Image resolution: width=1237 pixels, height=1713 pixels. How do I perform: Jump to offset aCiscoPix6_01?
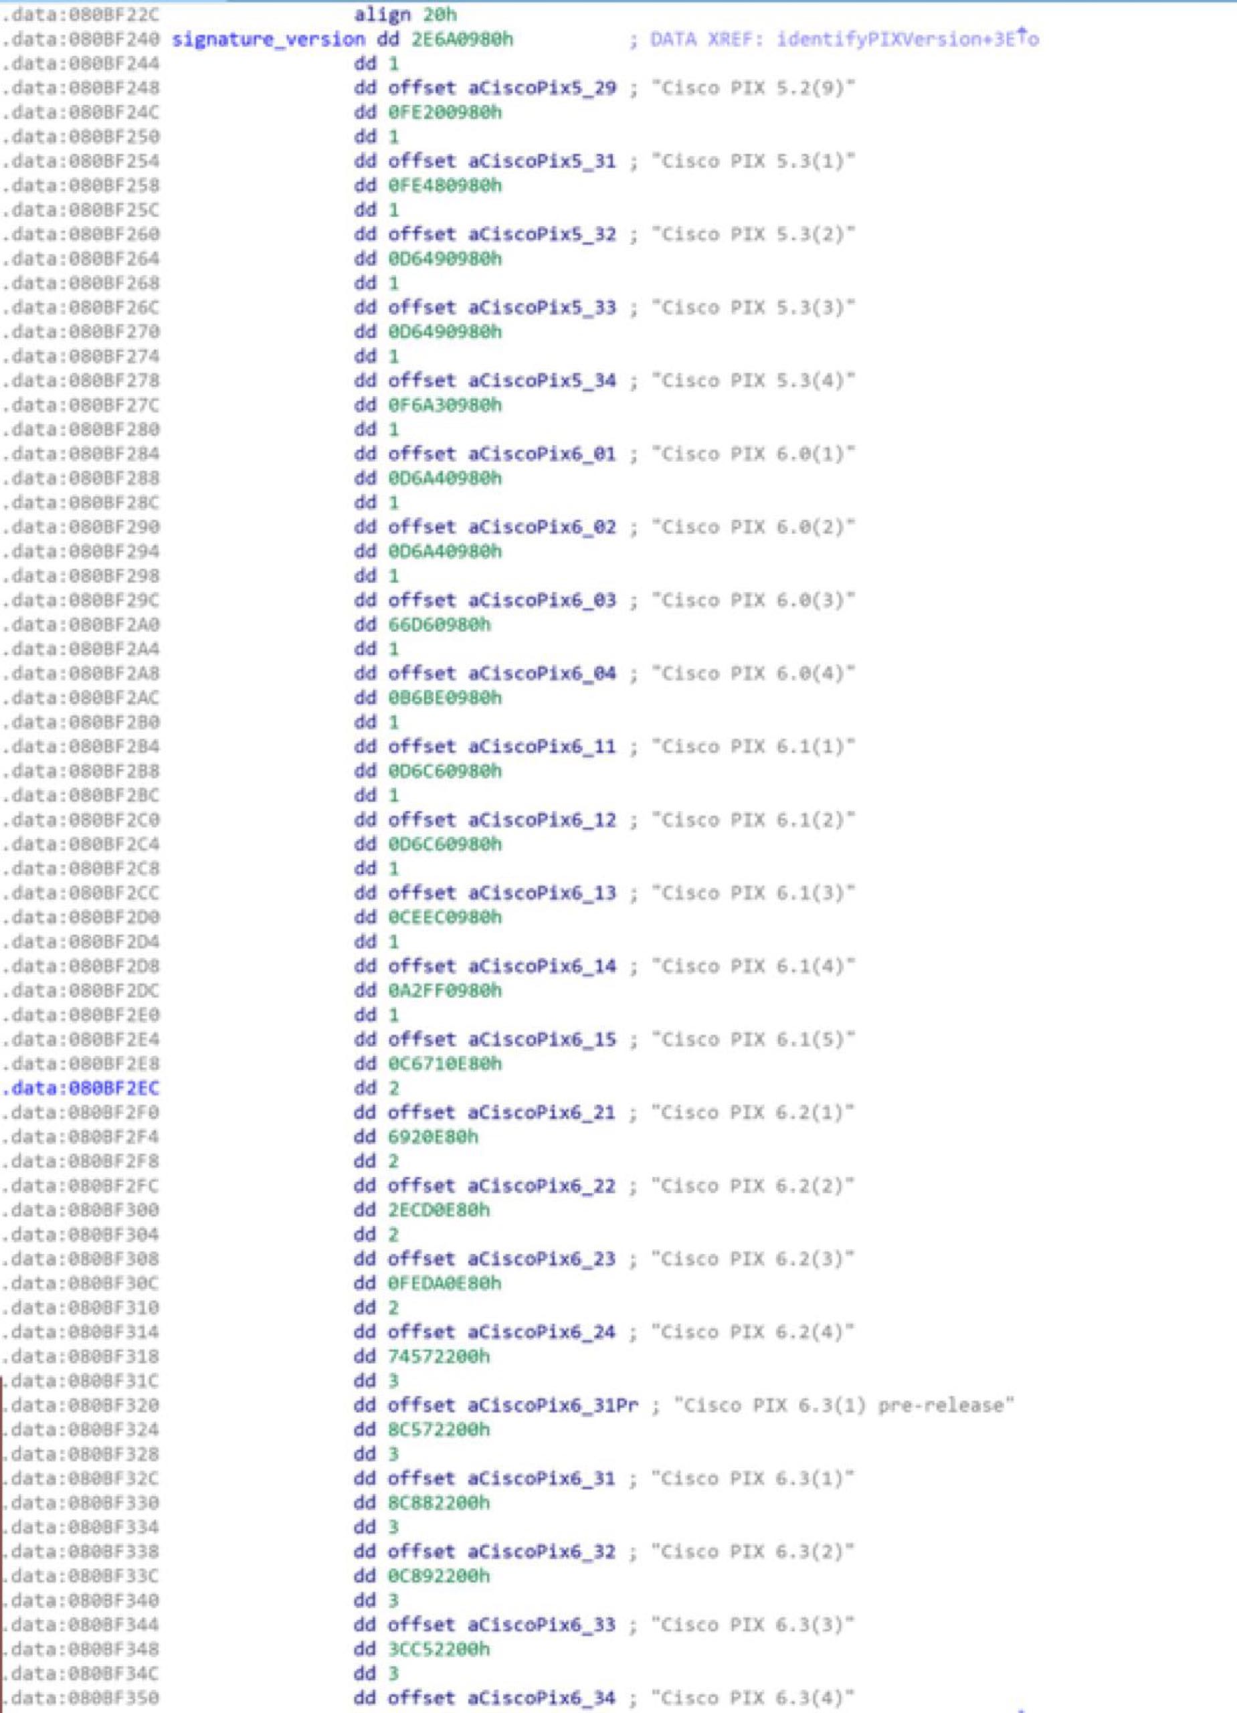coord(541,454)
